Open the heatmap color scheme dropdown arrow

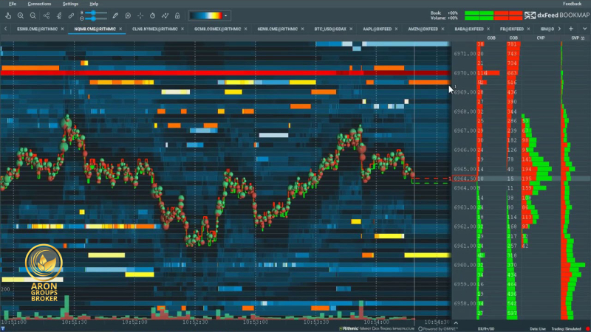coord(226,15)
